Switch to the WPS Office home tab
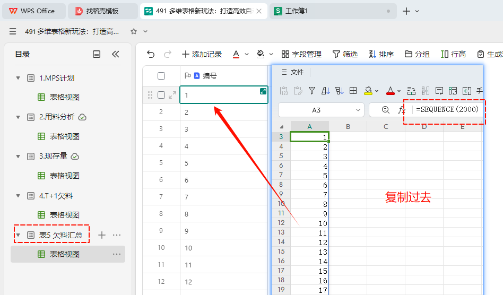The image size is (503, 295). tap(33, 11)
